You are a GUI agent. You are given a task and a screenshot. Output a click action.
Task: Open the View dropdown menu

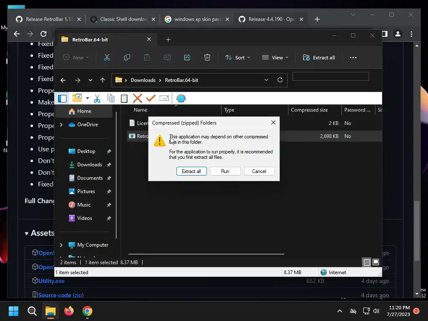click(275, 58)
